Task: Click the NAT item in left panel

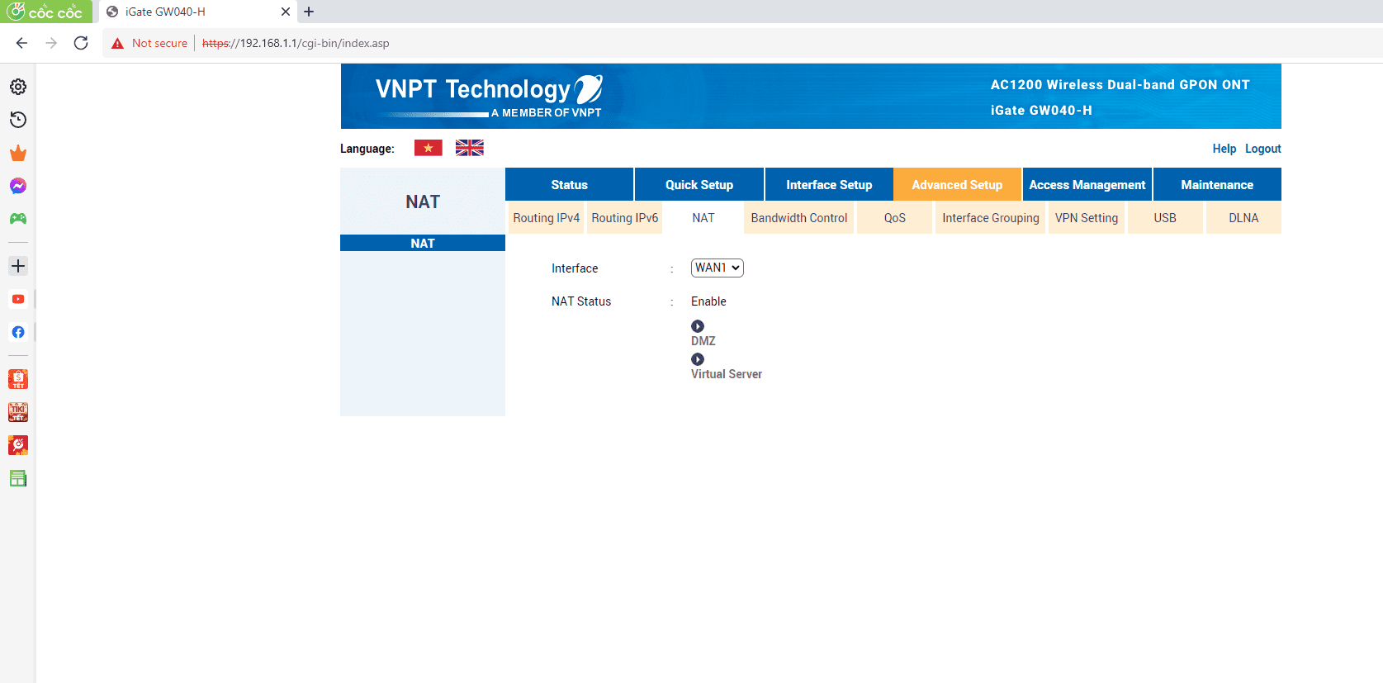Action: (423, 243)
